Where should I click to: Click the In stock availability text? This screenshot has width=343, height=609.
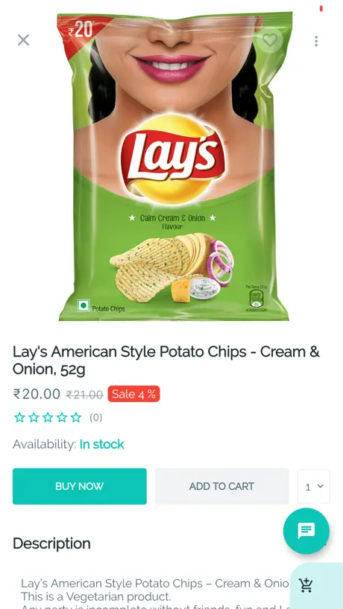coord(102,444)
